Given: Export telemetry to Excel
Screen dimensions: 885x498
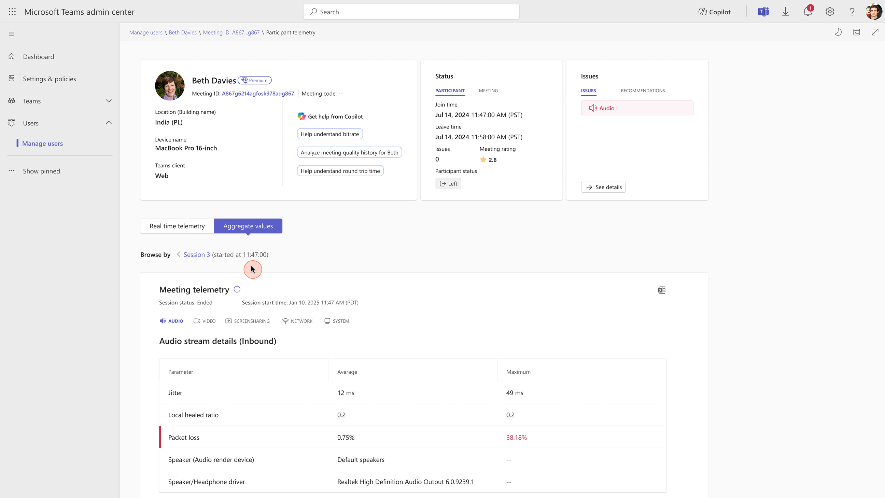Looking at the screenshot, I should tap(662, 290).
